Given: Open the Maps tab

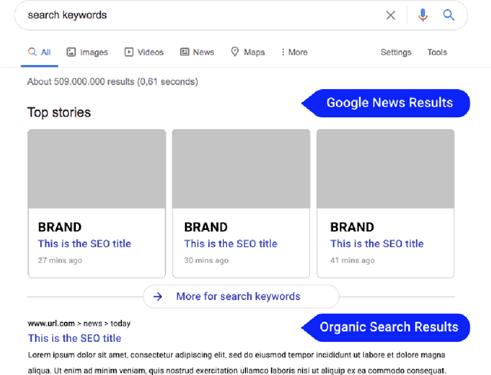Looking at the screenshot, I should 248,52.
